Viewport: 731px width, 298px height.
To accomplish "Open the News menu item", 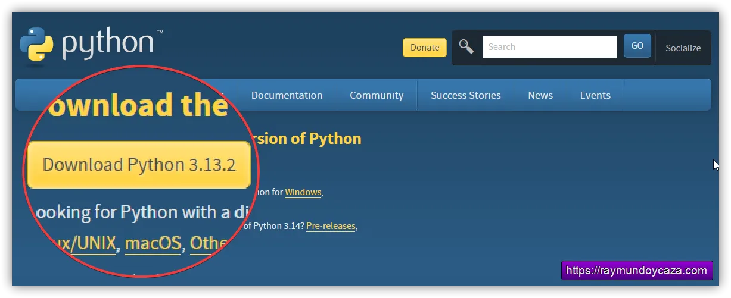I will coord(540,95).
